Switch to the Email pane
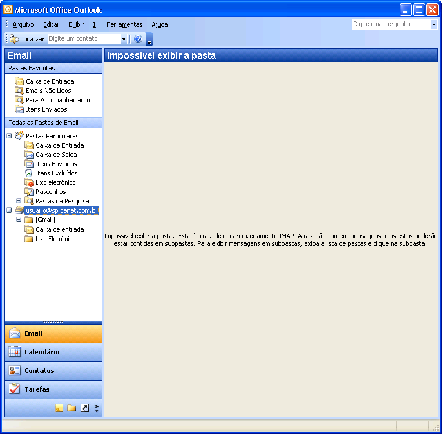This screenshot has width=442, height=434. 53,333
